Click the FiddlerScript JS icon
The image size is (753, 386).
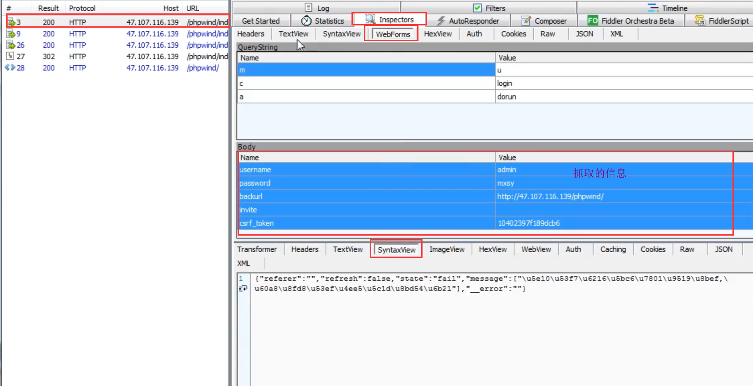pyautogui.click(x=700, y=20)
